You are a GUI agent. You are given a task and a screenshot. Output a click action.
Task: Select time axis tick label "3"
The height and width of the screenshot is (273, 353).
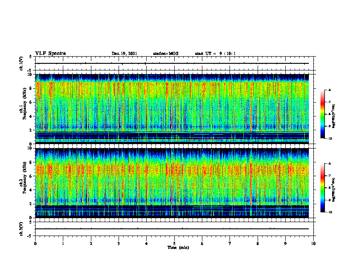pos(119,244)
